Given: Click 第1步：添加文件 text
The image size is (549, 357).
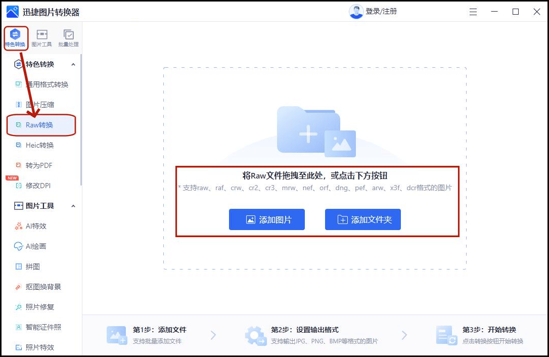Looking at the screenshot, I should tap(159, 330).
